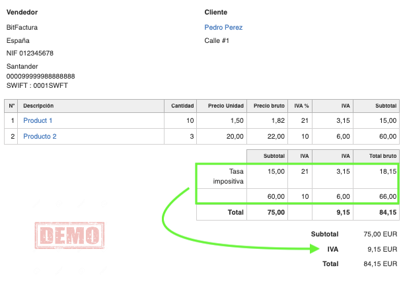Open the Producto 2 link
The height and width of the screenshot is (282, 405).
(x=40, y=136)
